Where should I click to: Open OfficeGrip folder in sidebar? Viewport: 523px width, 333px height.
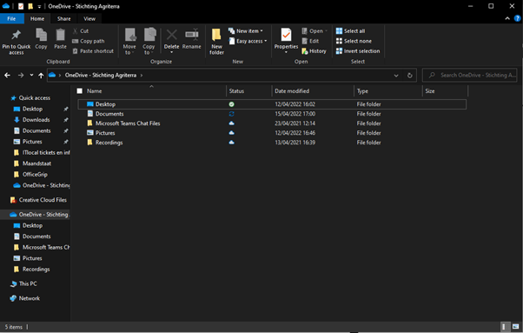pos(35,175)
